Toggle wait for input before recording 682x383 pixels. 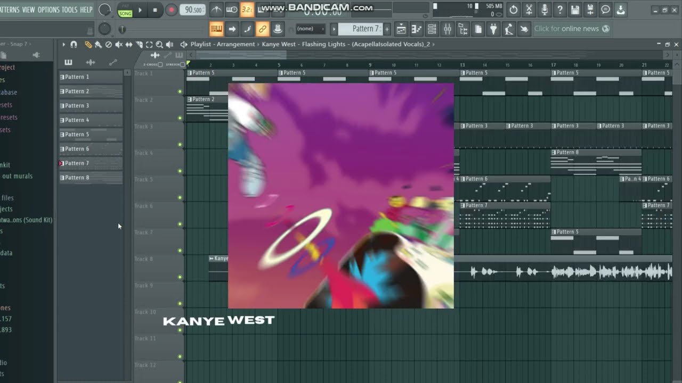click(232, 10)
